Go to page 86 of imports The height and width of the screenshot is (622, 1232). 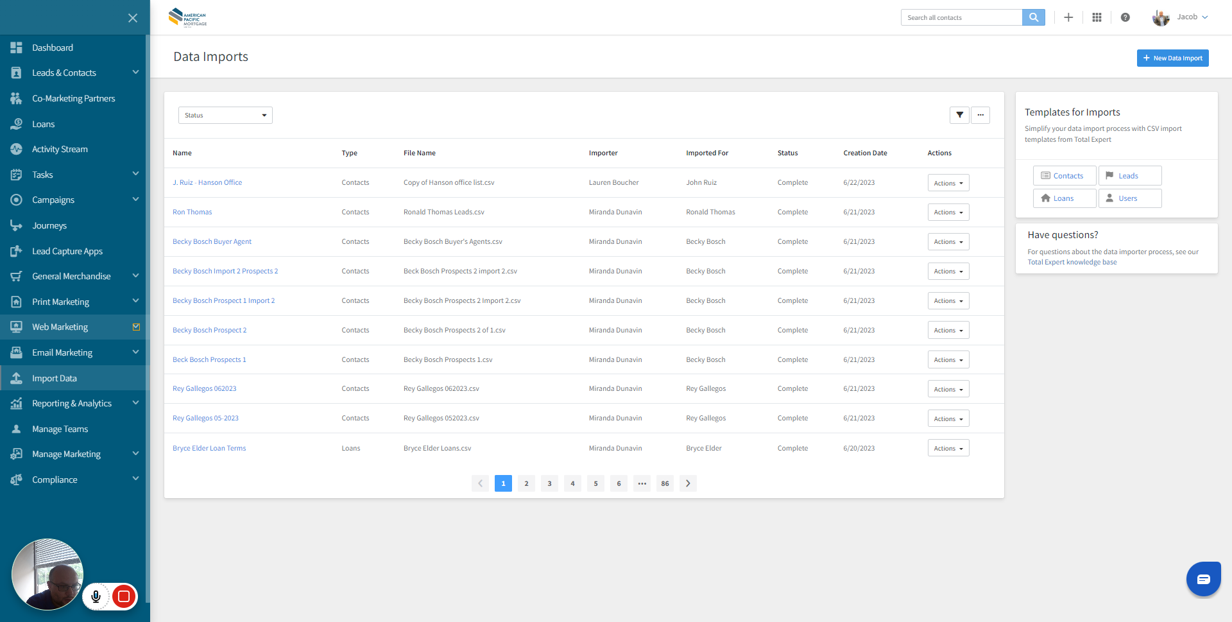pos(665,483)
